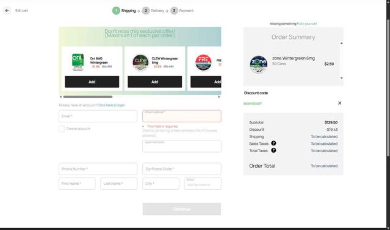The image size is (390, 230).
Task: Click the Oni product thumbnail
Action: tap(78, 63)
